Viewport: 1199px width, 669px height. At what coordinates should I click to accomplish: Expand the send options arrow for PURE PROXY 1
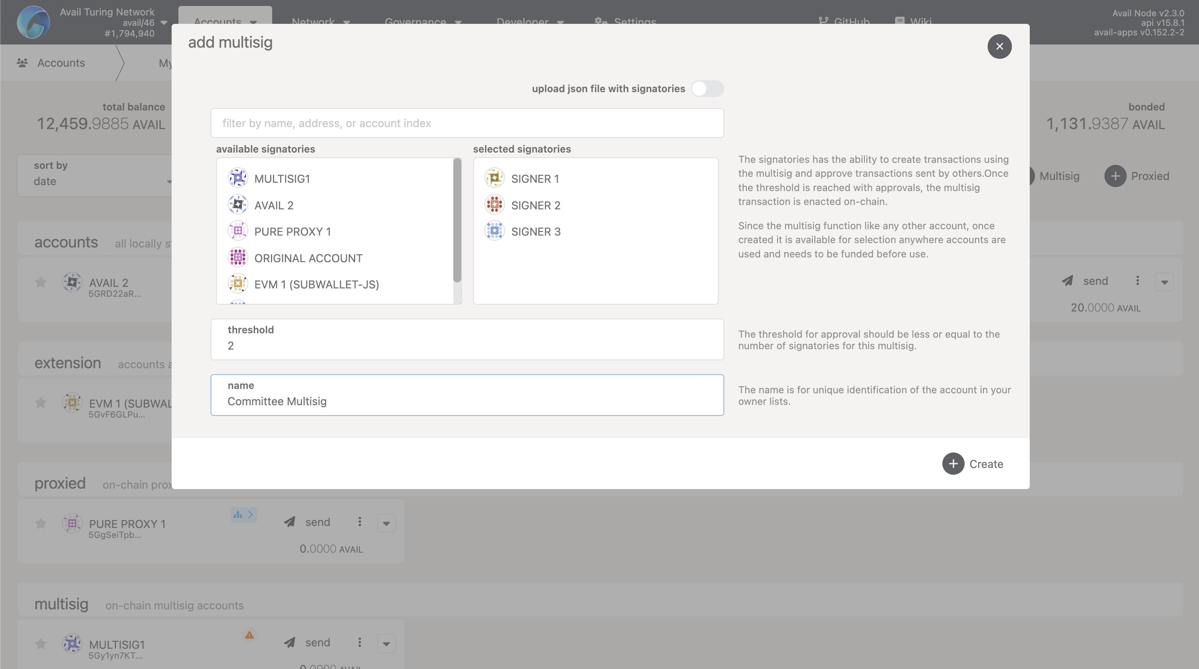coord(386,523)
